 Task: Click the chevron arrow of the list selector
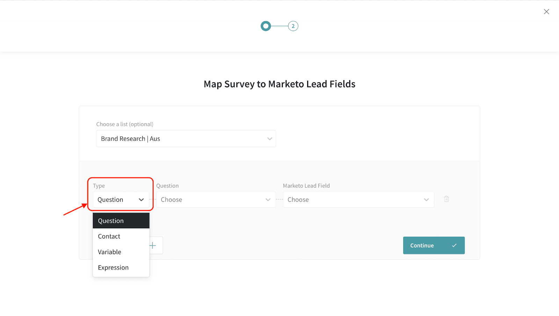pyautogui.click(x=269, y=139)
